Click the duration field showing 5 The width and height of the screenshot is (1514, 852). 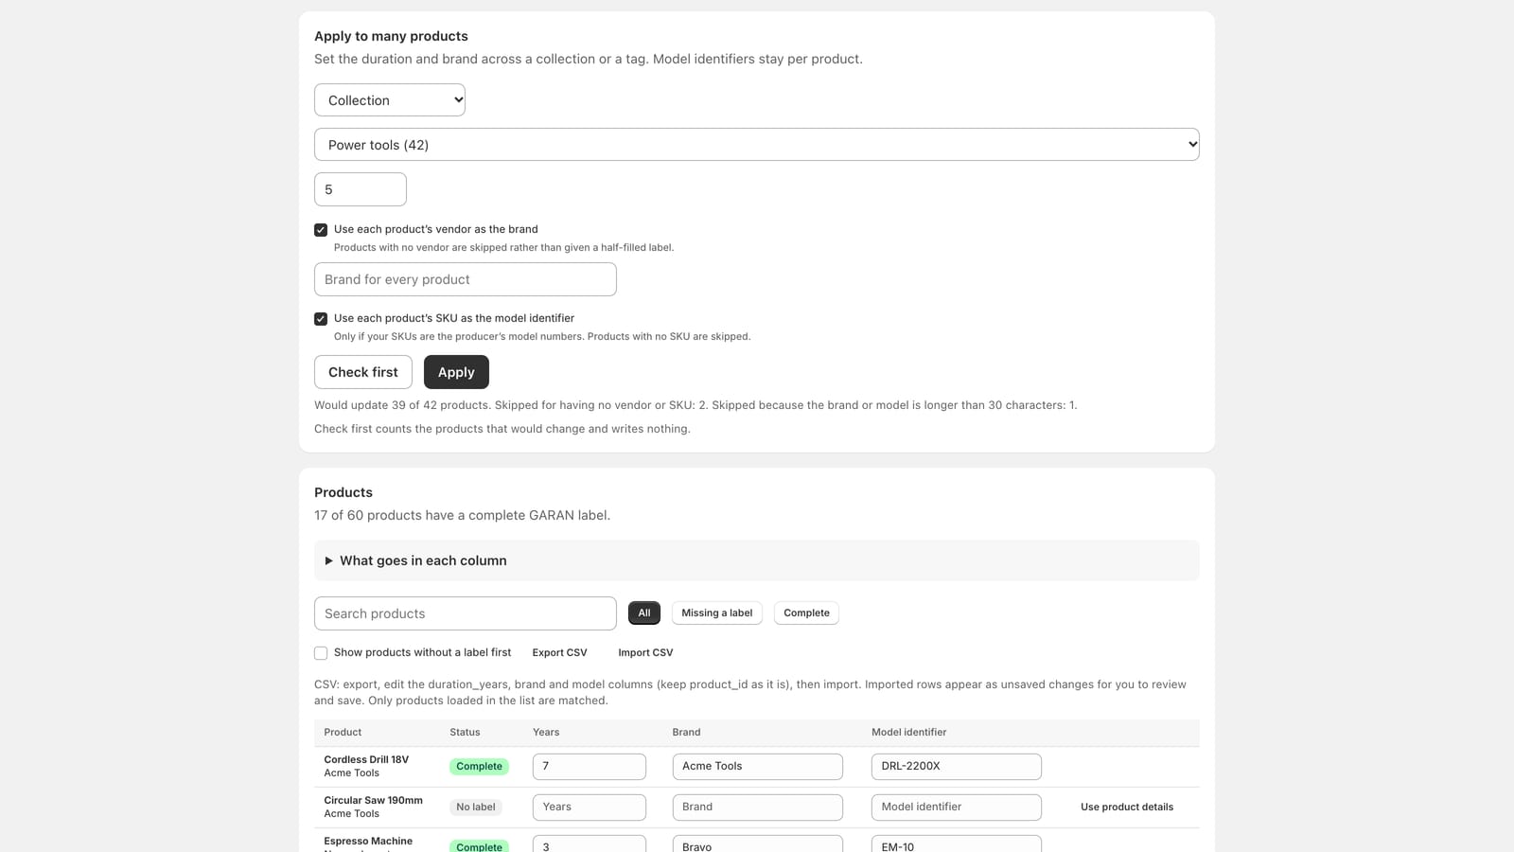click(361, 189)
